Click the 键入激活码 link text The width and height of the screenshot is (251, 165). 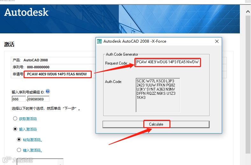pos(32,150)
